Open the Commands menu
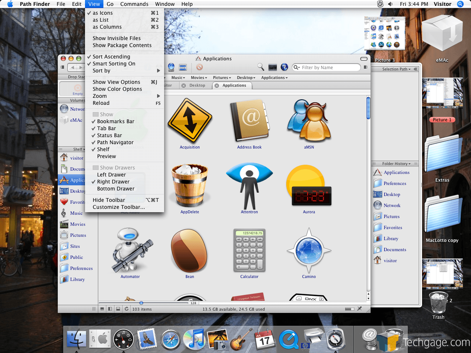 (x=134, y=4)
